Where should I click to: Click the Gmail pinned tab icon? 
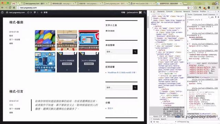coord(13,3)
